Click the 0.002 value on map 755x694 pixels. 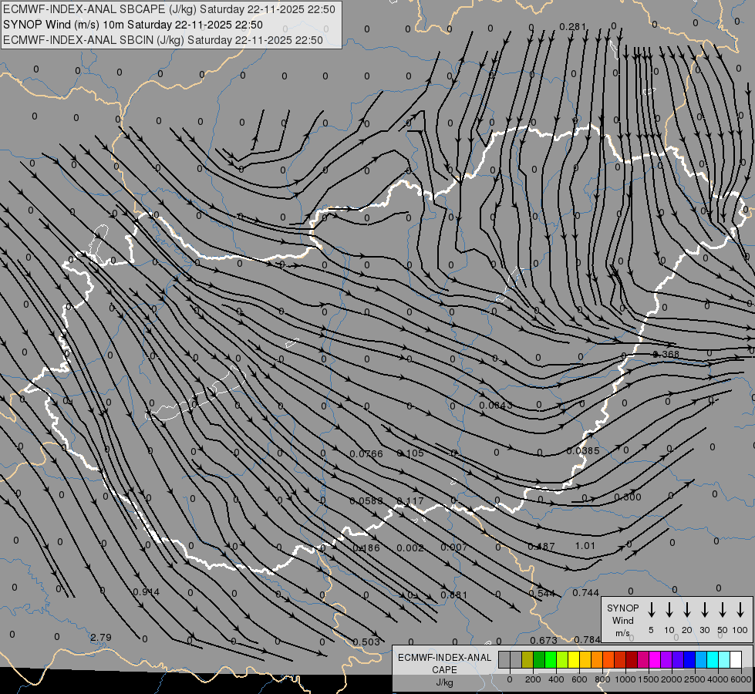tap(410, 548)
